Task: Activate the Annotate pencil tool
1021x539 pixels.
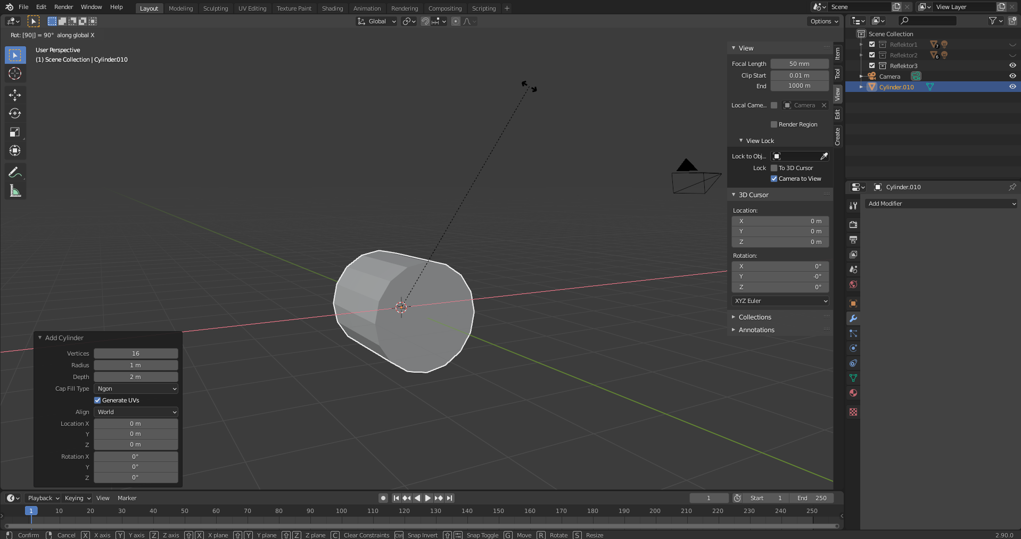Action: point(15,172)
